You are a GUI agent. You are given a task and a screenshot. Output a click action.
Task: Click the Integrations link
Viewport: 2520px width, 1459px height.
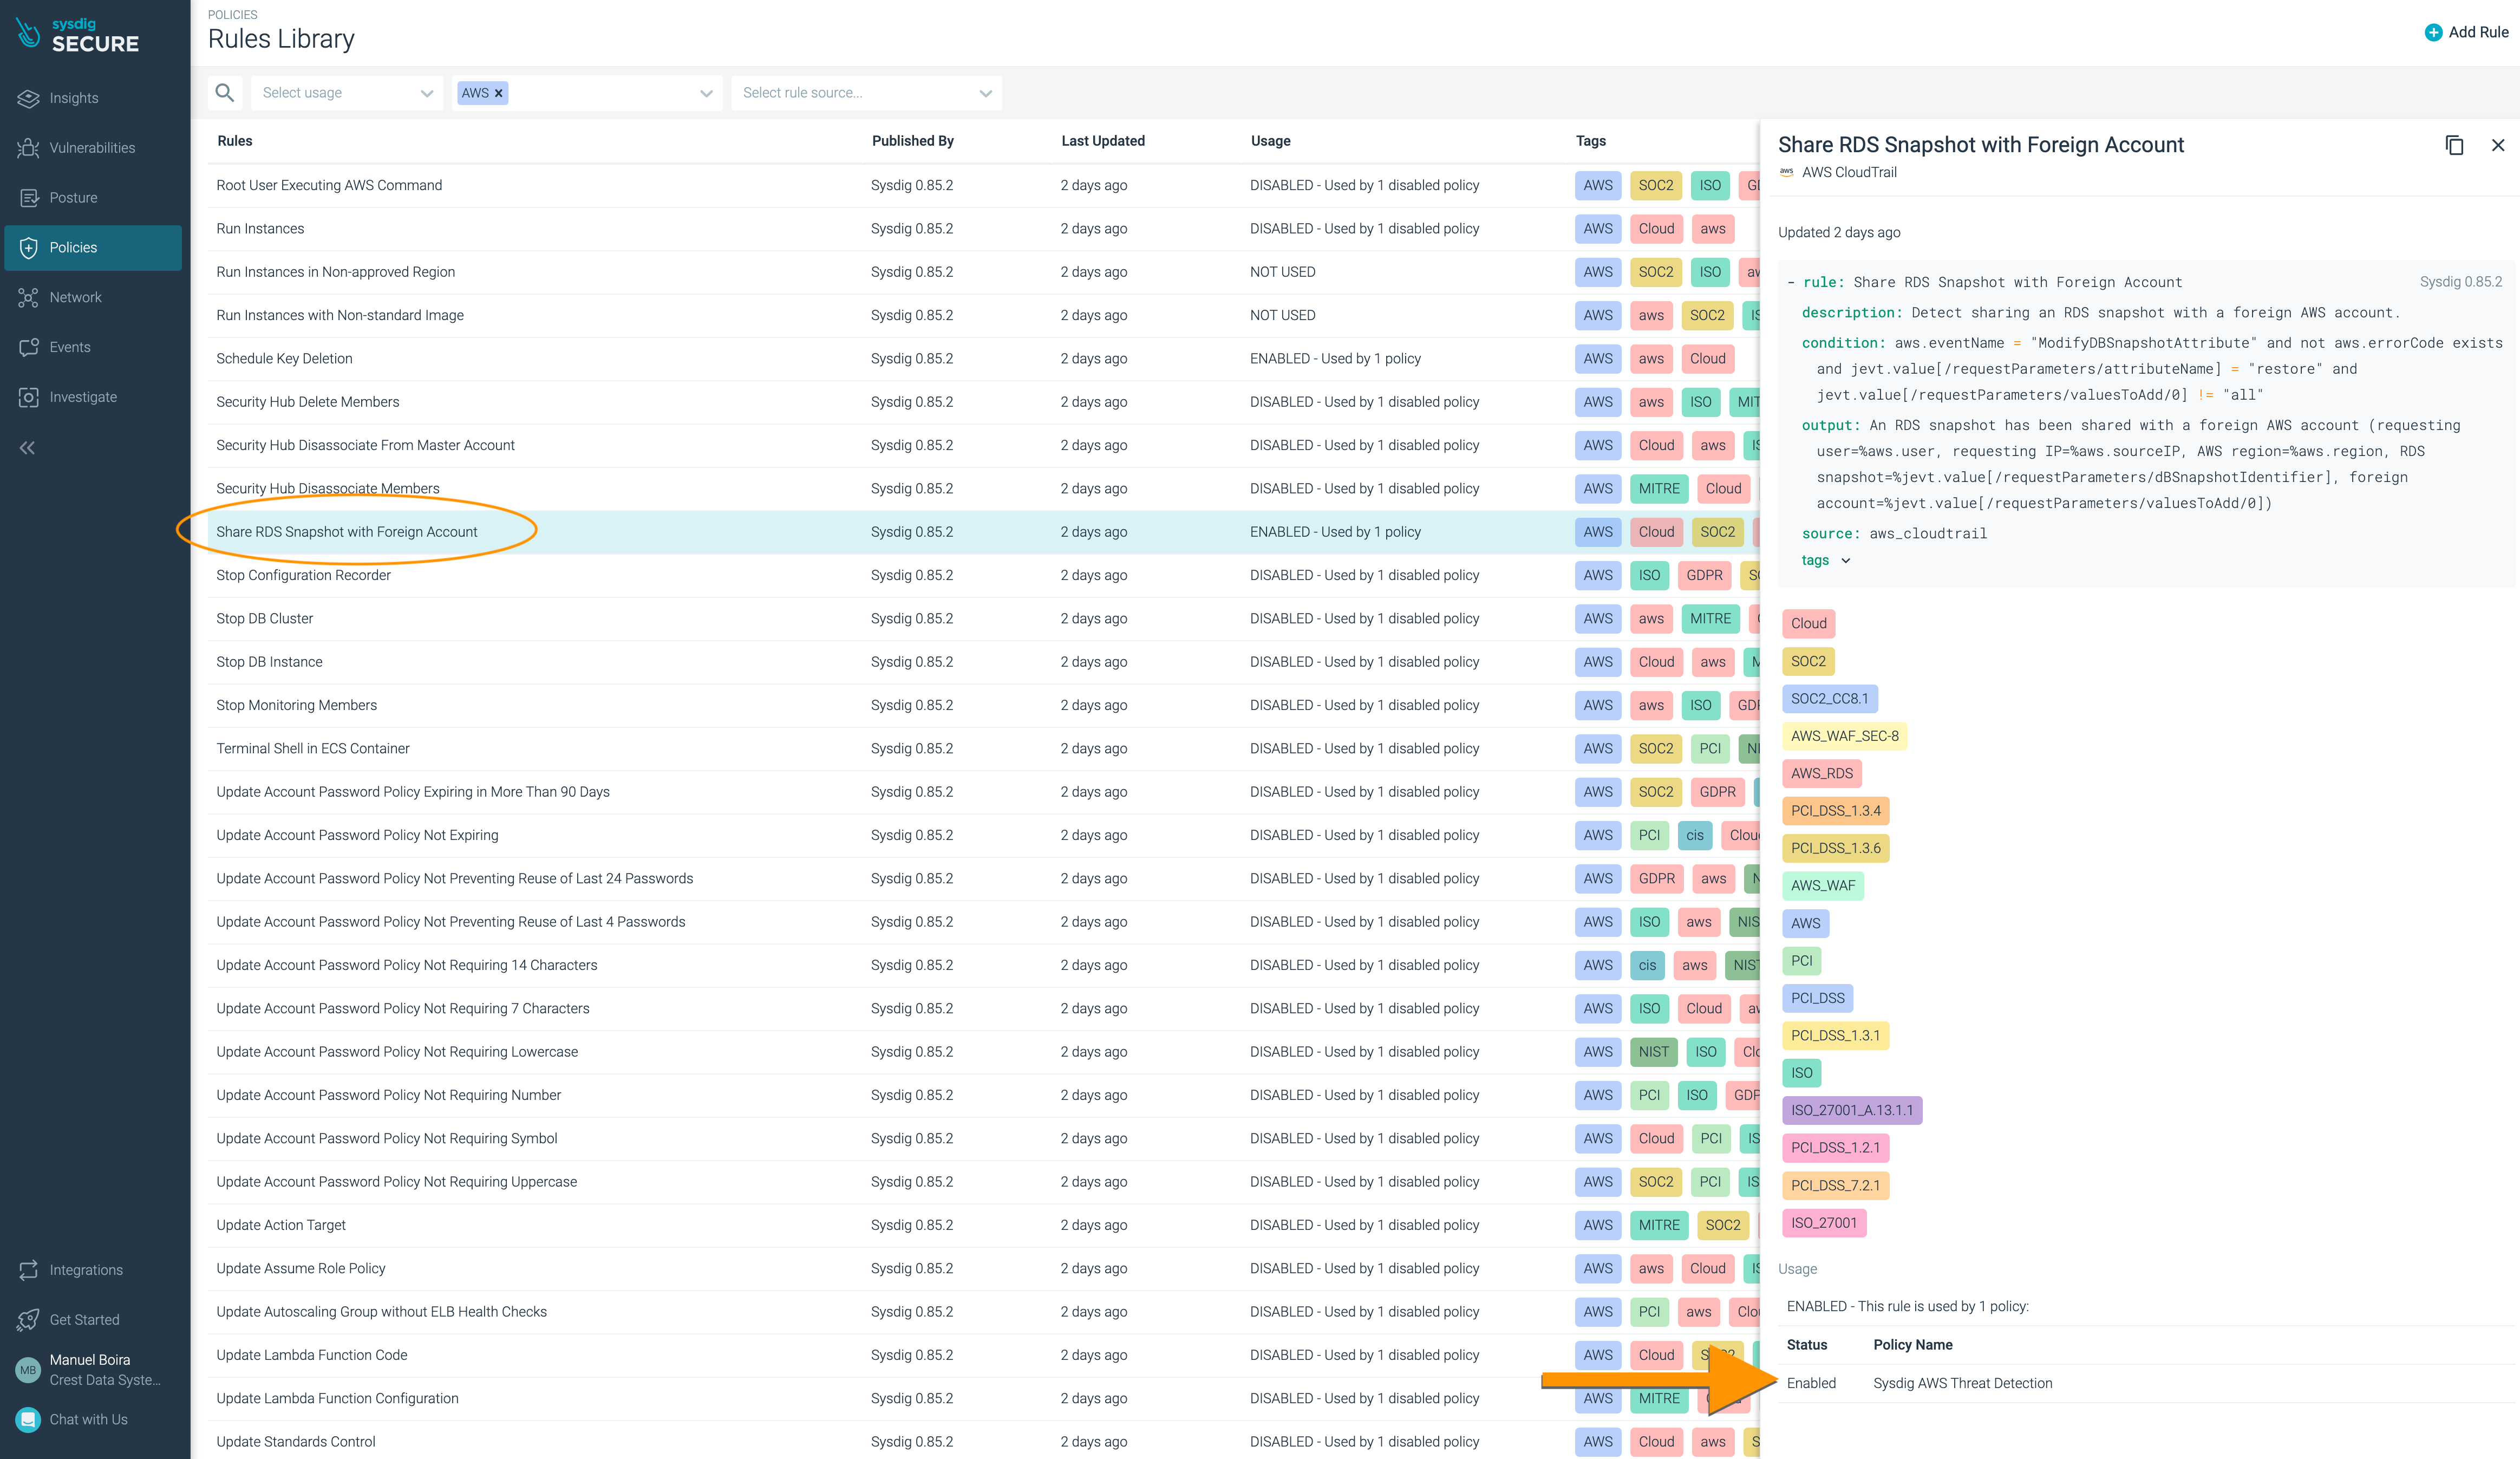click(86, 1270)
